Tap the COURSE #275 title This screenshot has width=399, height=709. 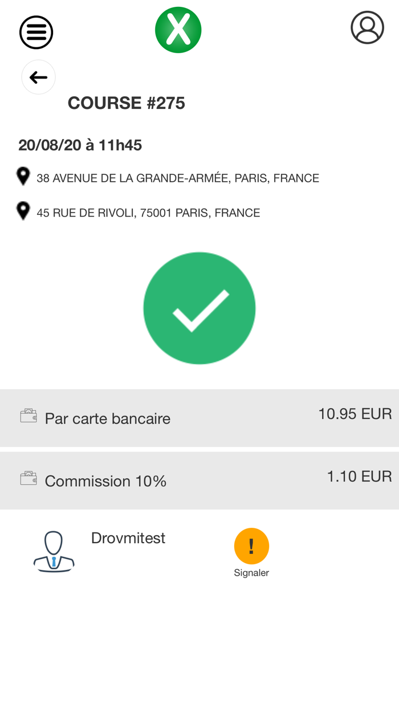coord(127,103)
